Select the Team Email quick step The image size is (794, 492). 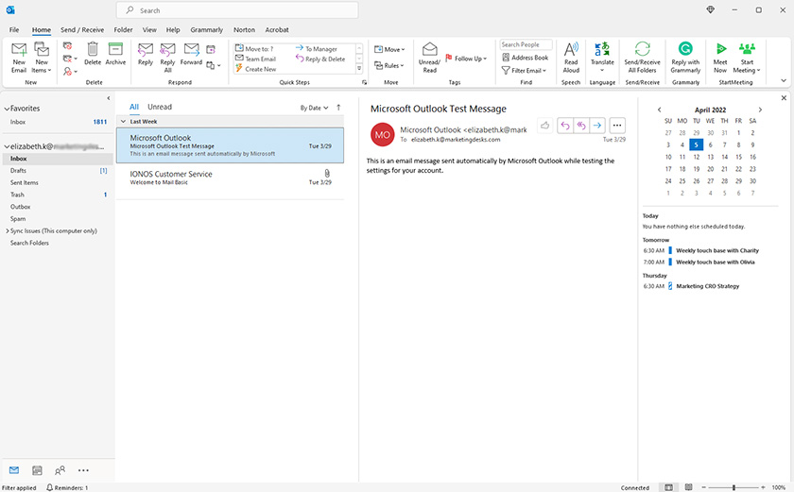tap(256, 59)
